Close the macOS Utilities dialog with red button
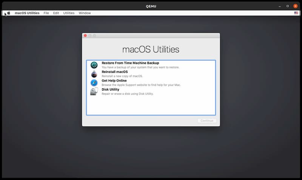 point(85,35)
